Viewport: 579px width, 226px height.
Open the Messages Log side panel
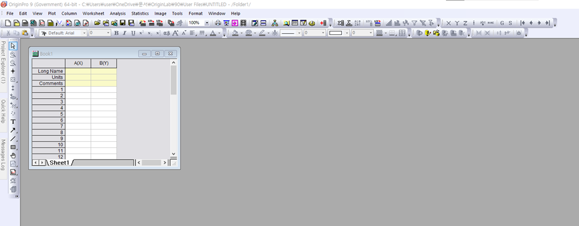3,154
